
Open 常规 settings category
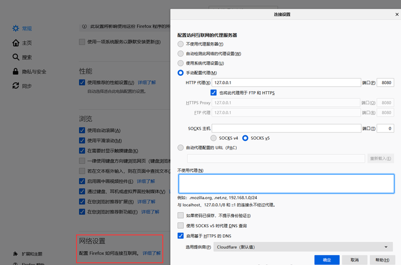(27, 28)
